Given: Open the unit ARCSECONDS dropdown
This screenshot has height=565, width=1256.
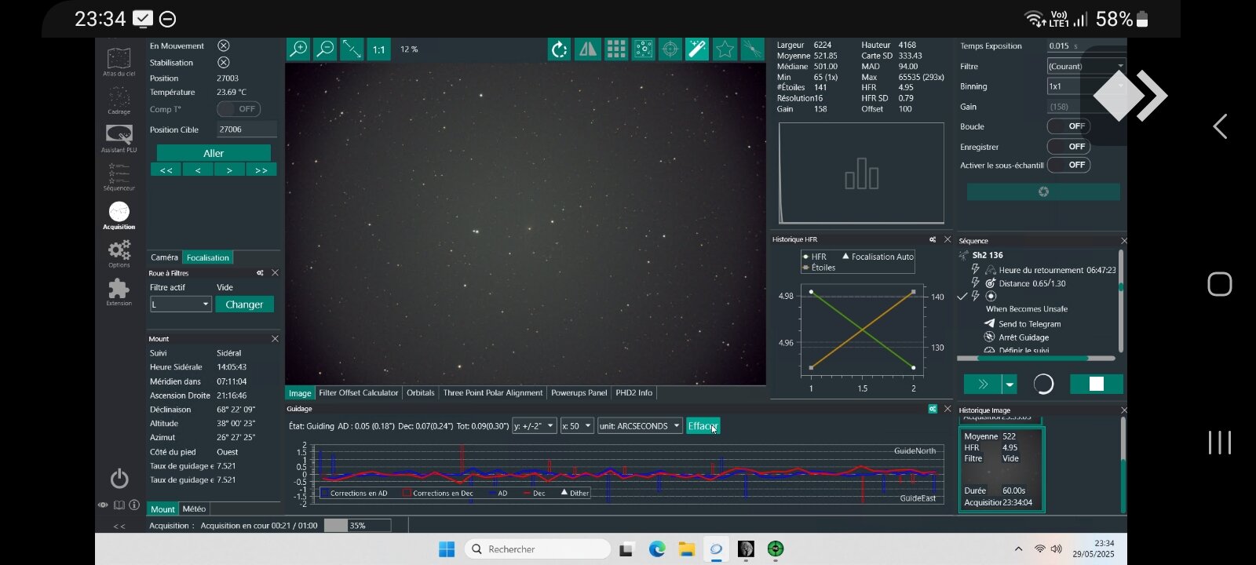Looking at the screenshot, I should coord(640,426).
